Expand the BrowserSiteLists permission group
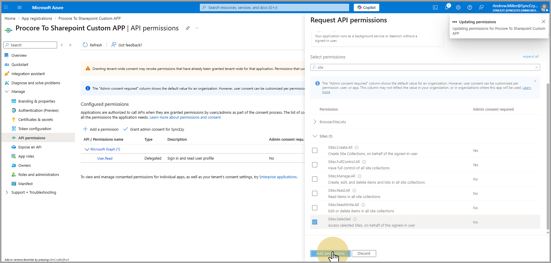The height and width of the screenshot is (263, 551). [315, 122]
